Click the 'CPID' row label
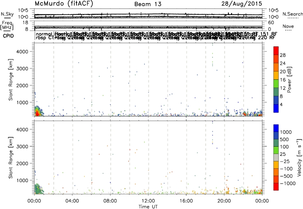The height and width of the screenshot is (209, 303). [8, 36]
